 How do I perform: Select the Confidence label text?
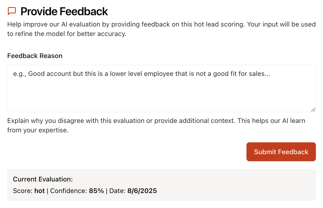[x=69, y=191]
